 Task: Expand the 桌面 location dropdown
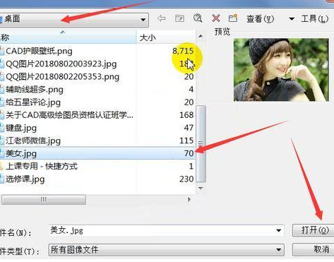tap(143, 20)
